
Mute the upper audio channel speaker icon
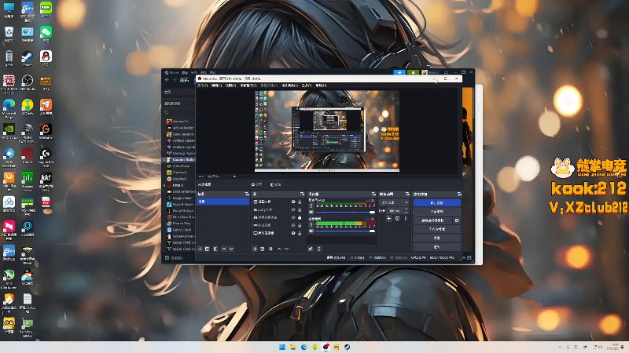coord(311,212)
